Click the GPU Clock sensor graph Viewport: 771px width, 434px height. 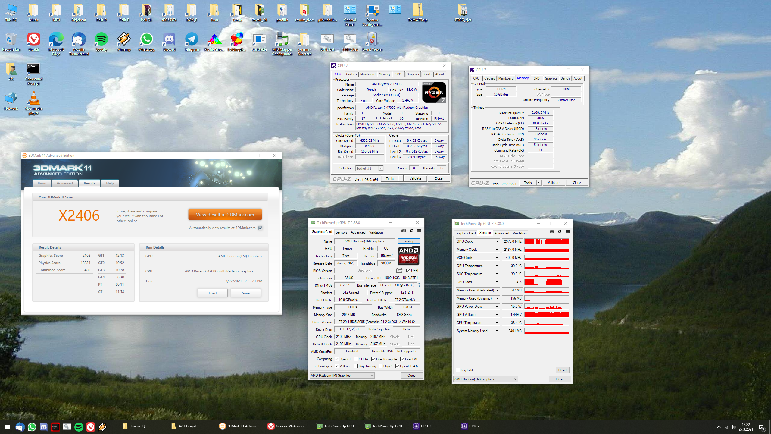[x=547, y=241]
